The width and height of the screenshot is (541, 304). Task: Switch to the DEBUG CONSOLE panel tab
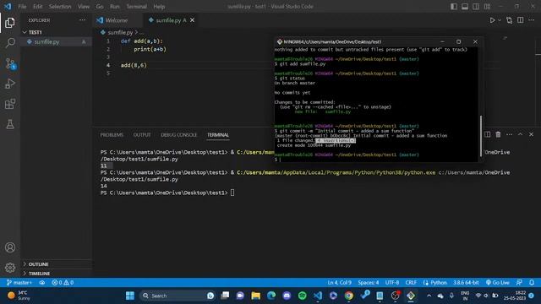(x=178, y=135)
